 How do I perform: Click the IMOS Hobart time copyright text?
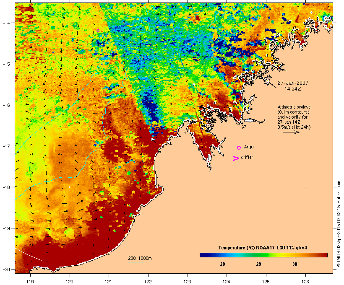(x=339, y=224)
